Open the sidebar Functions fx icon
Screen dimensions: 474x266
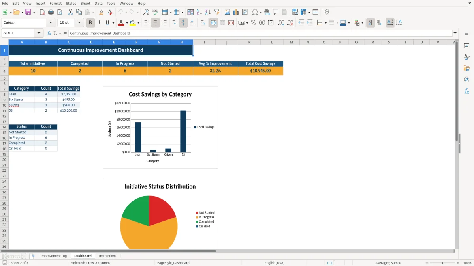click(x=466, y=91)
